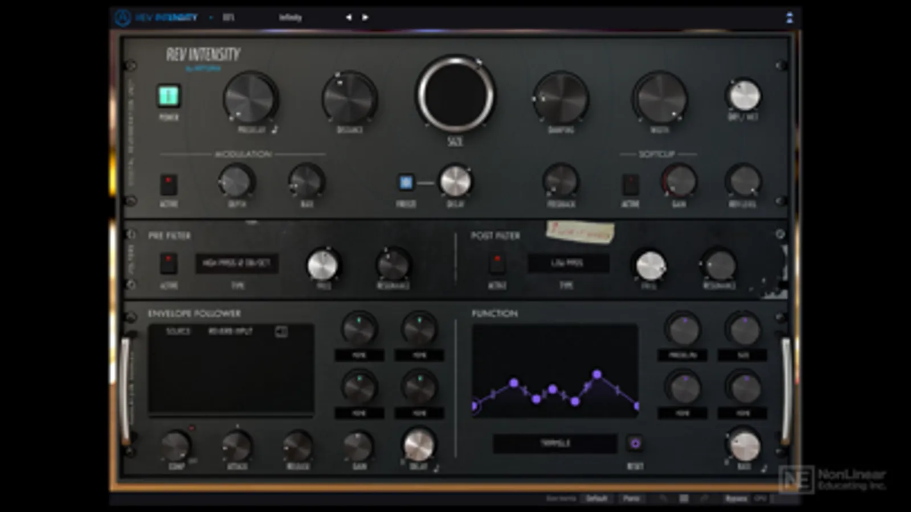Click the Rev Level knob
This screenshot has height=512, width=911.
click(743, 181)
